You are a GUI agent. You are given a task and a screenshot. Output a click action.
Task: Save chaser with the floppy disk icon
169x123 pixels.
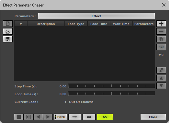point(8,39)
